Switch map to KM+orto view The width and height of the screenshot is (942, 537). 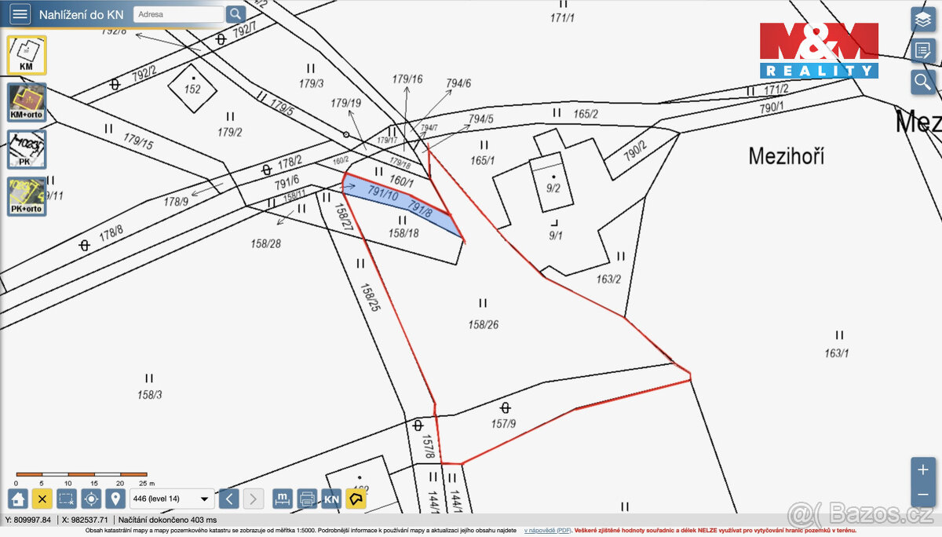point(26,102)
